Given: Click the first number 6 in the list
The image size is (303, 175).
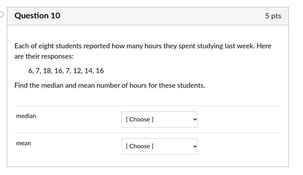Looking at the screenshot, I should pyautogui.click(x=30, y=71).
